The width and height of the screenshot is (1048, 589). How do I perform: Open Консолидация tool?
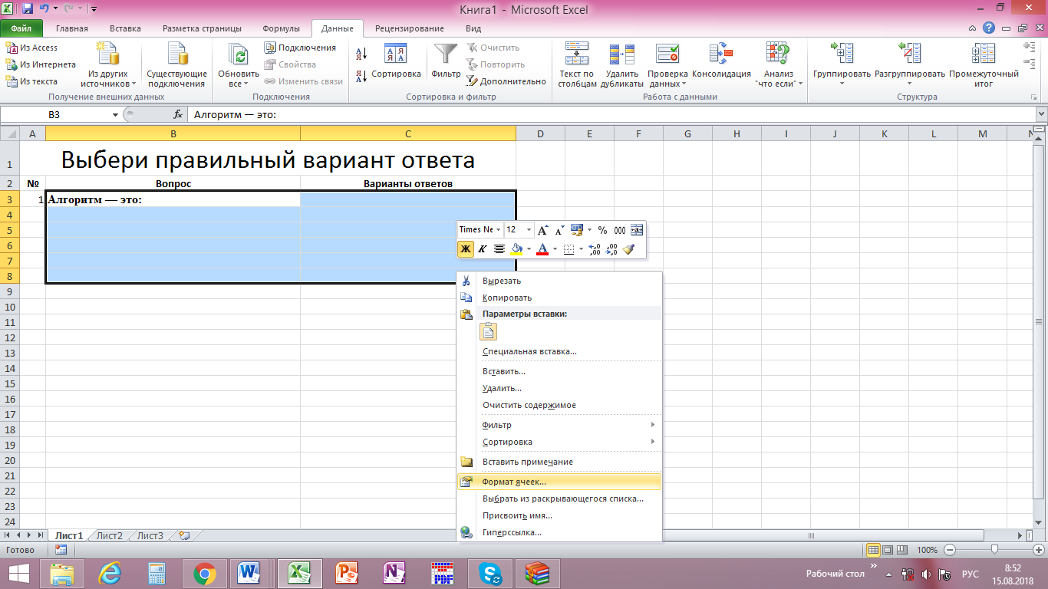(721, 61)
